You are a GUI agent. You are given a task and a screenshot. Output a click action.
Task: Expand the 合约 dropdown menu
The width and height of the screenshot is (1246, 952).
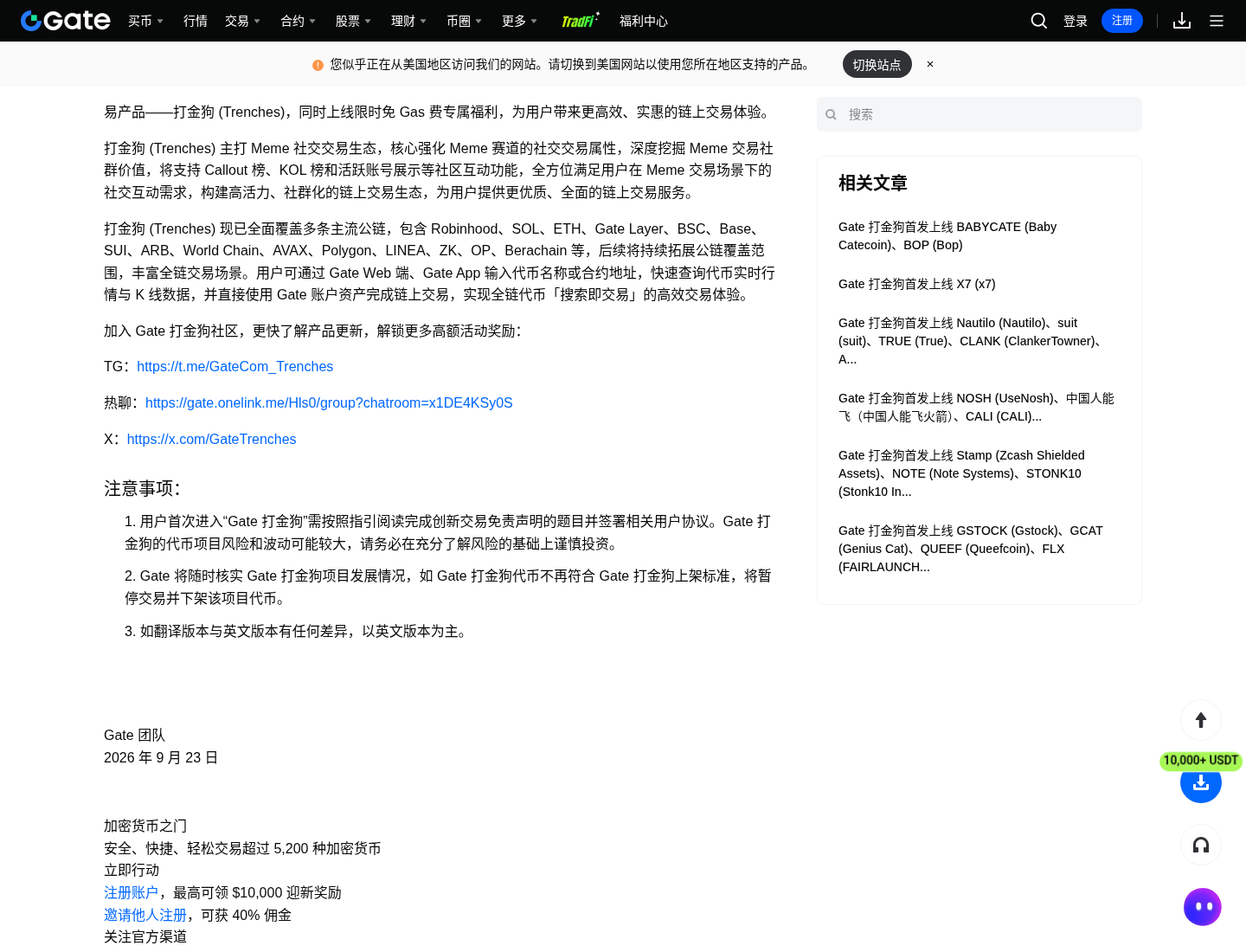click(298, 21)
